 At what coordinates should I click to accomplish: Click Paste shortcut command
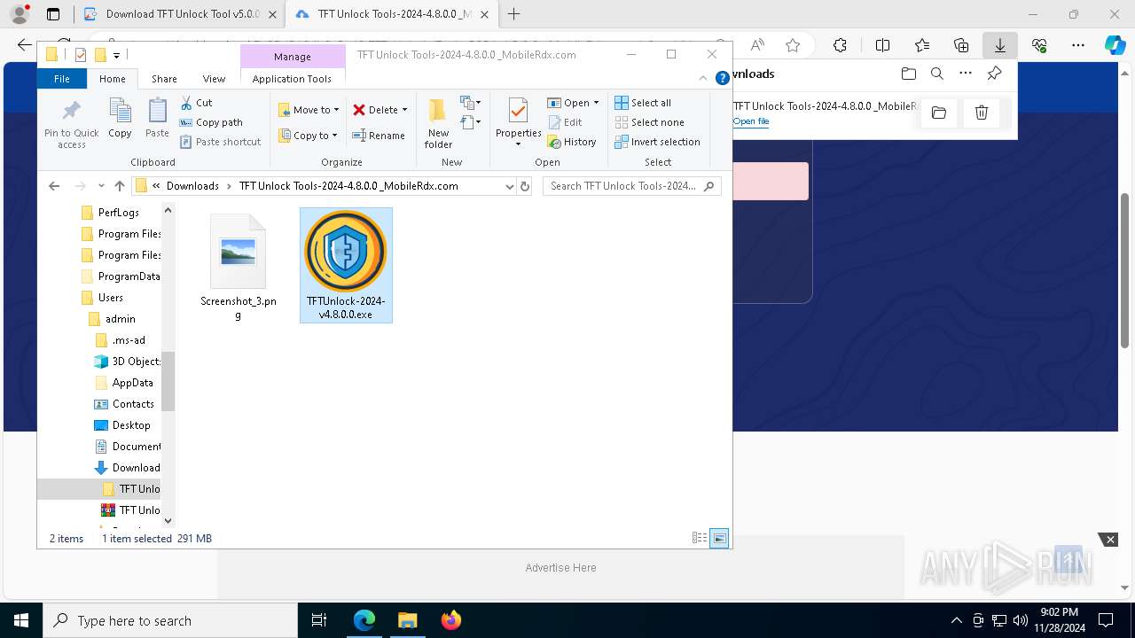[x=220, y=142]
